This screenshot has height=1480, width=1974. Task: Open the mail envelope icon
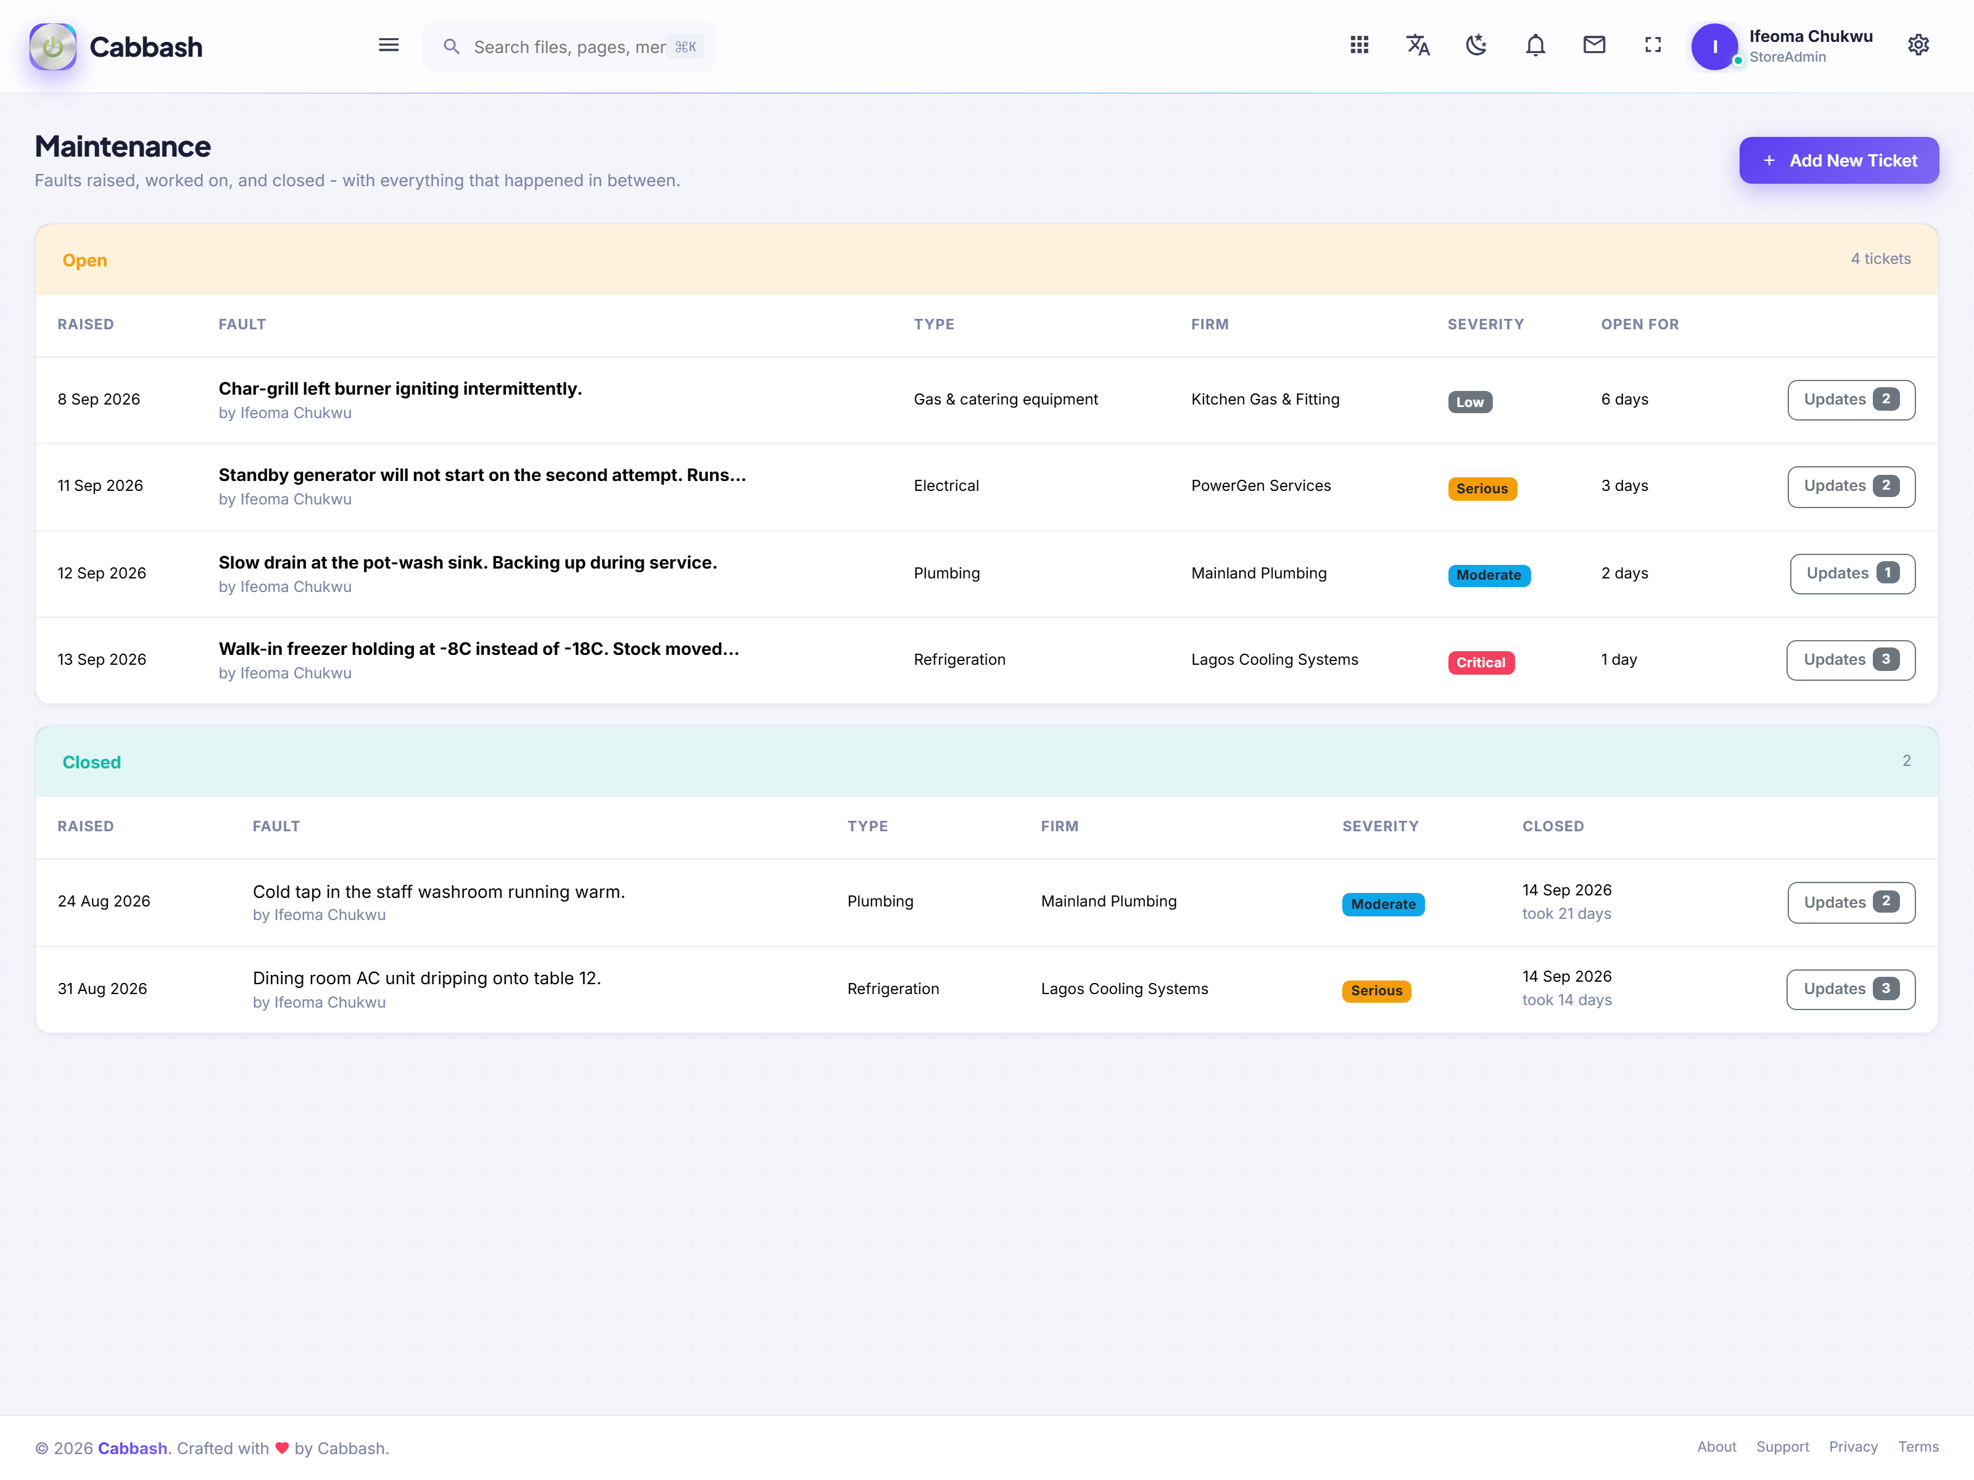[1594, 46]
